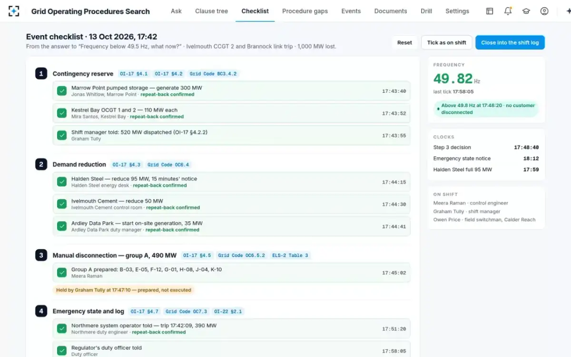571x357 pixels.
Task: Open OI-17 §4.1 clause reference
Action: coord(134,74)
